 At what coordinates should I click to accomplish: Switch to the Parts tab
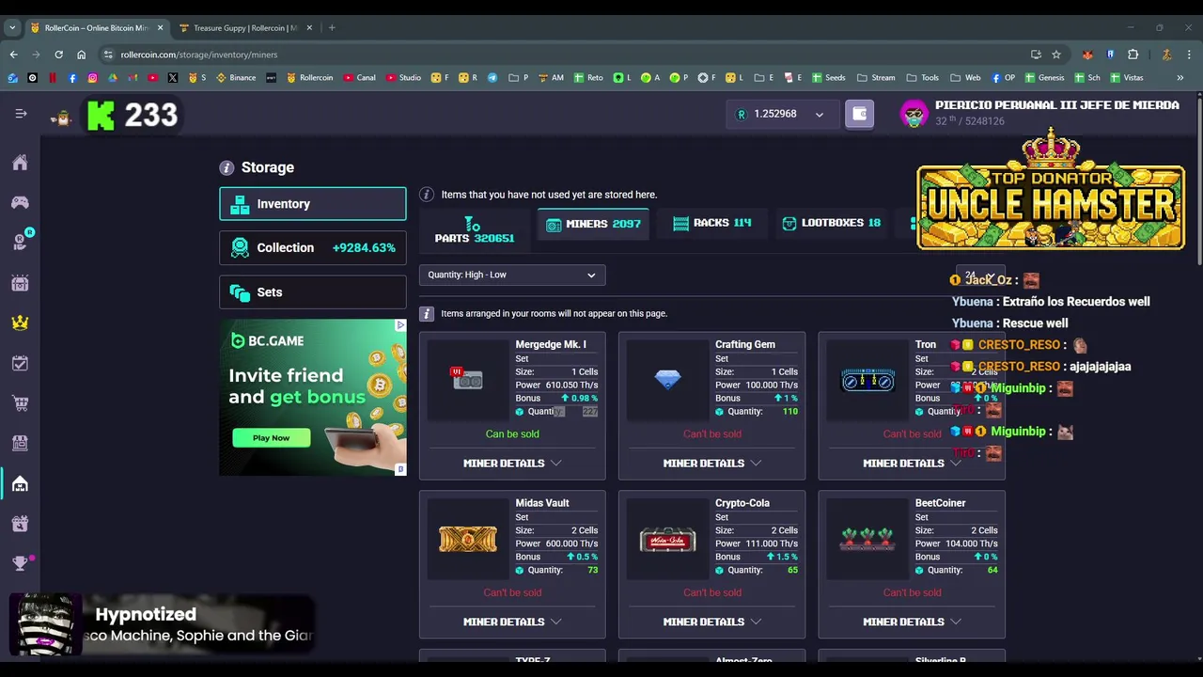pyautogui.click(x=475, y=230)
